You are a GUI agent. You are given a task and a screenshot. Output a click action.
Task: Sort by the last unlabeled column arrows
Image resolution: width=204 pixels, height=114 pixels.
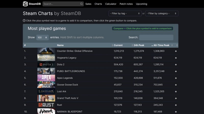coord(177,45)
